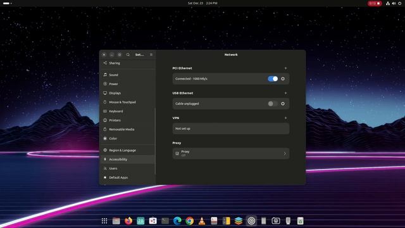The image size is (405, 228).
Task: Open the clock and calendar in top bar
Action: tap(202, 3)
